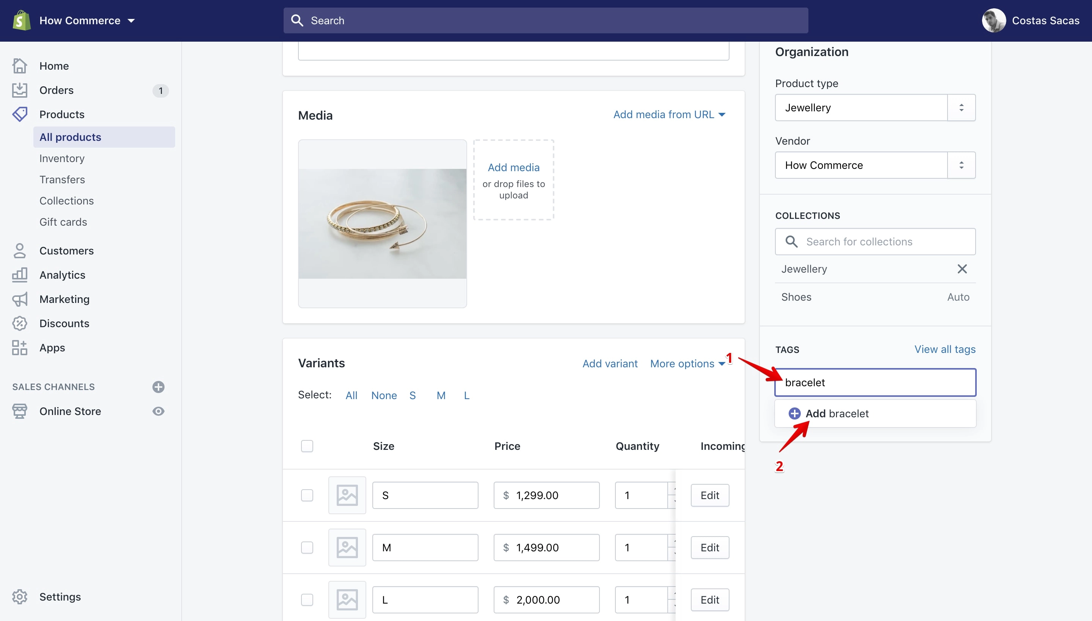Focus the tags input containing bracelet
Viewport: 1092px width, 621px height.
click(x=875, y=382)
